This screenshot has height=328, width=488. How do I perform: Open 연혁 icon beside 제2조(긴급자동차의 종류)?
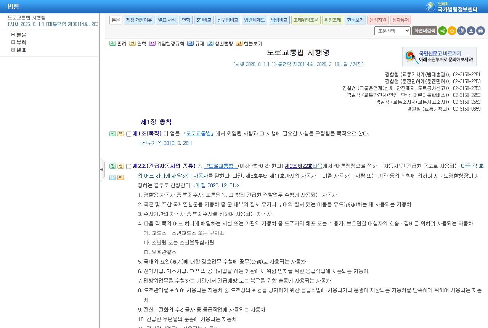click(120, 166)
